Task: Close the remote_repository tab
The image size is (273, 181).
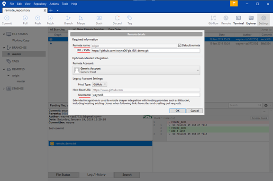Action: tap(45, 10)
